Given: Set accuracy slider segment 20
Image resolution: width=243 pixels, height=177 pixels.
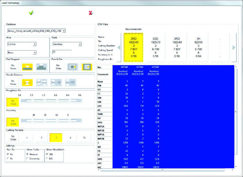Looking at the screenshot, I should click(x=39, y=120).
